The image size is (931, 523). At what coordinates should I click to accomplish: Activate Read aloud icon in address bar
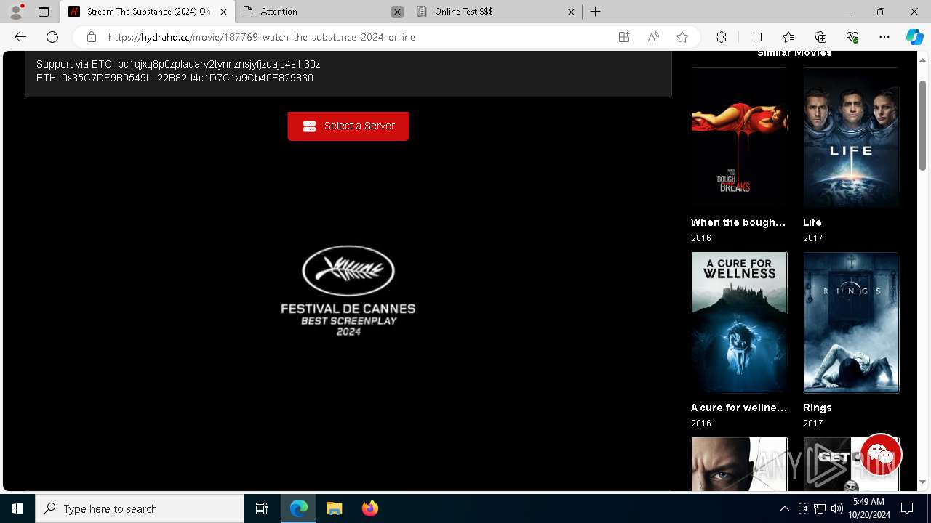(x=653, y=37)
